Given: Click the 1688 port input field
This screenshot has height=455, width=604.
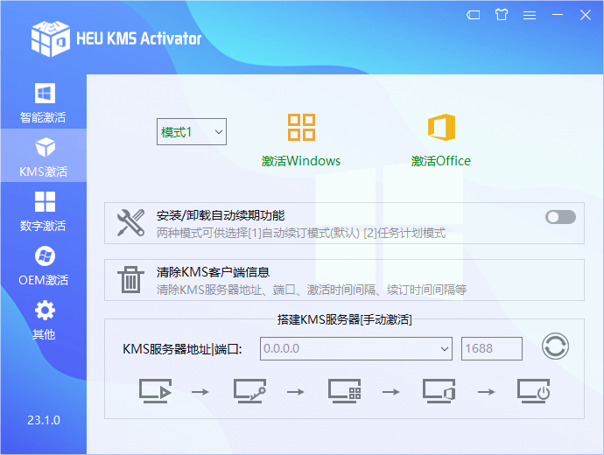Looking at the screenshot, I should [x=492, y=349].
